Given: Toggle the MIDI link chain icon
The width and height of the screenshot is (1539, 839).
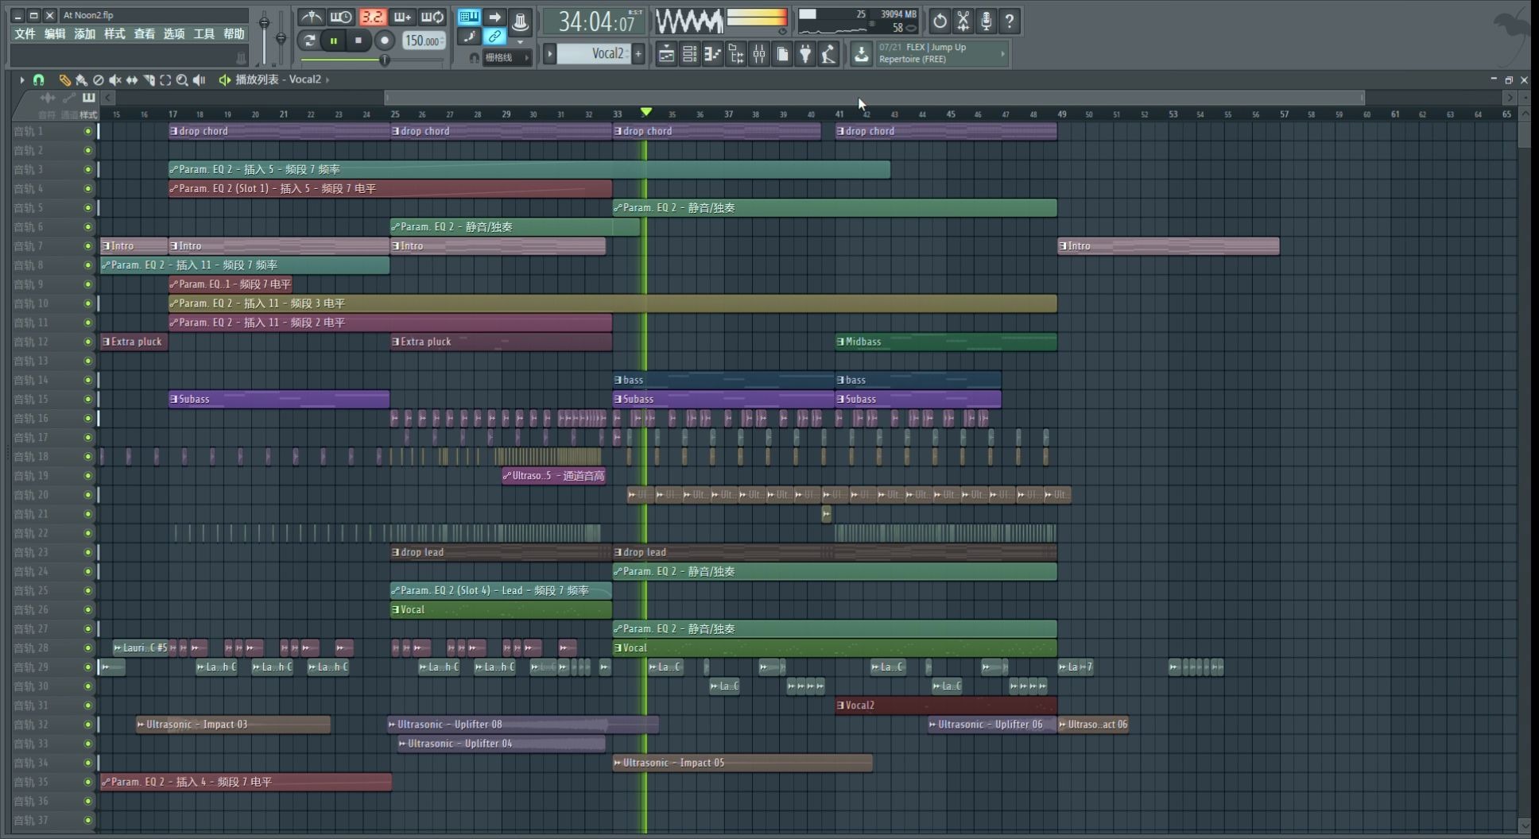Looking at the screenshot, I should pos(495,37).
